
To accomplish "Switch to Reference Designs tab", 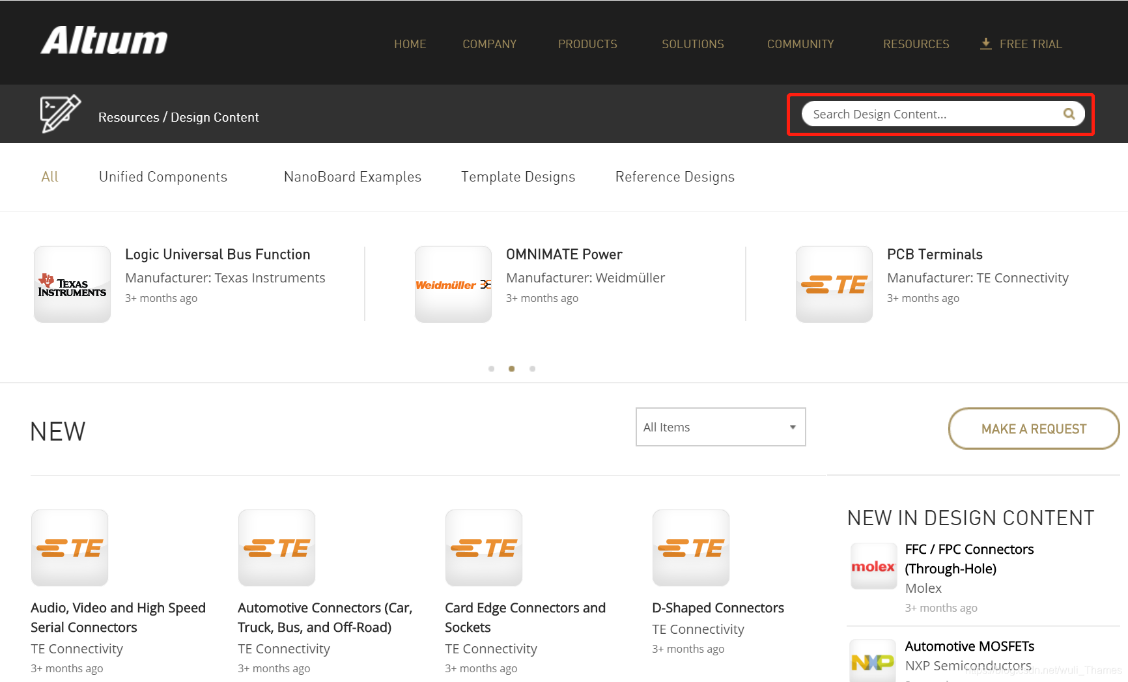I will (x=675, y=177).
